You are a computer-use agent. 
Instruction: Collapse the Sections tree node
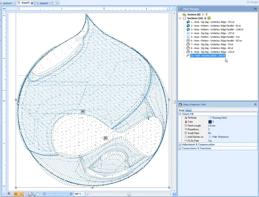click(180, 18)
